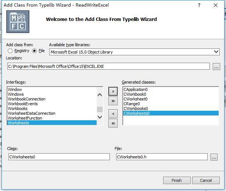Screen dimensions: 226x191
Task: Select WorkbookEvents in the Interfaces list
Action: coord(52,104)
